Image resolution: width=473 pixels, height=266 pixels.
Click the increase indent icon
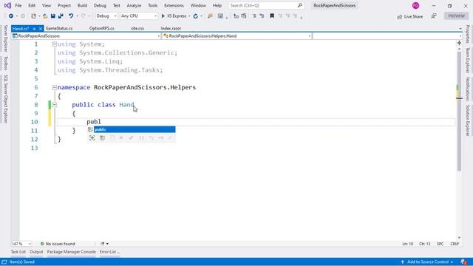click(262, 16)
